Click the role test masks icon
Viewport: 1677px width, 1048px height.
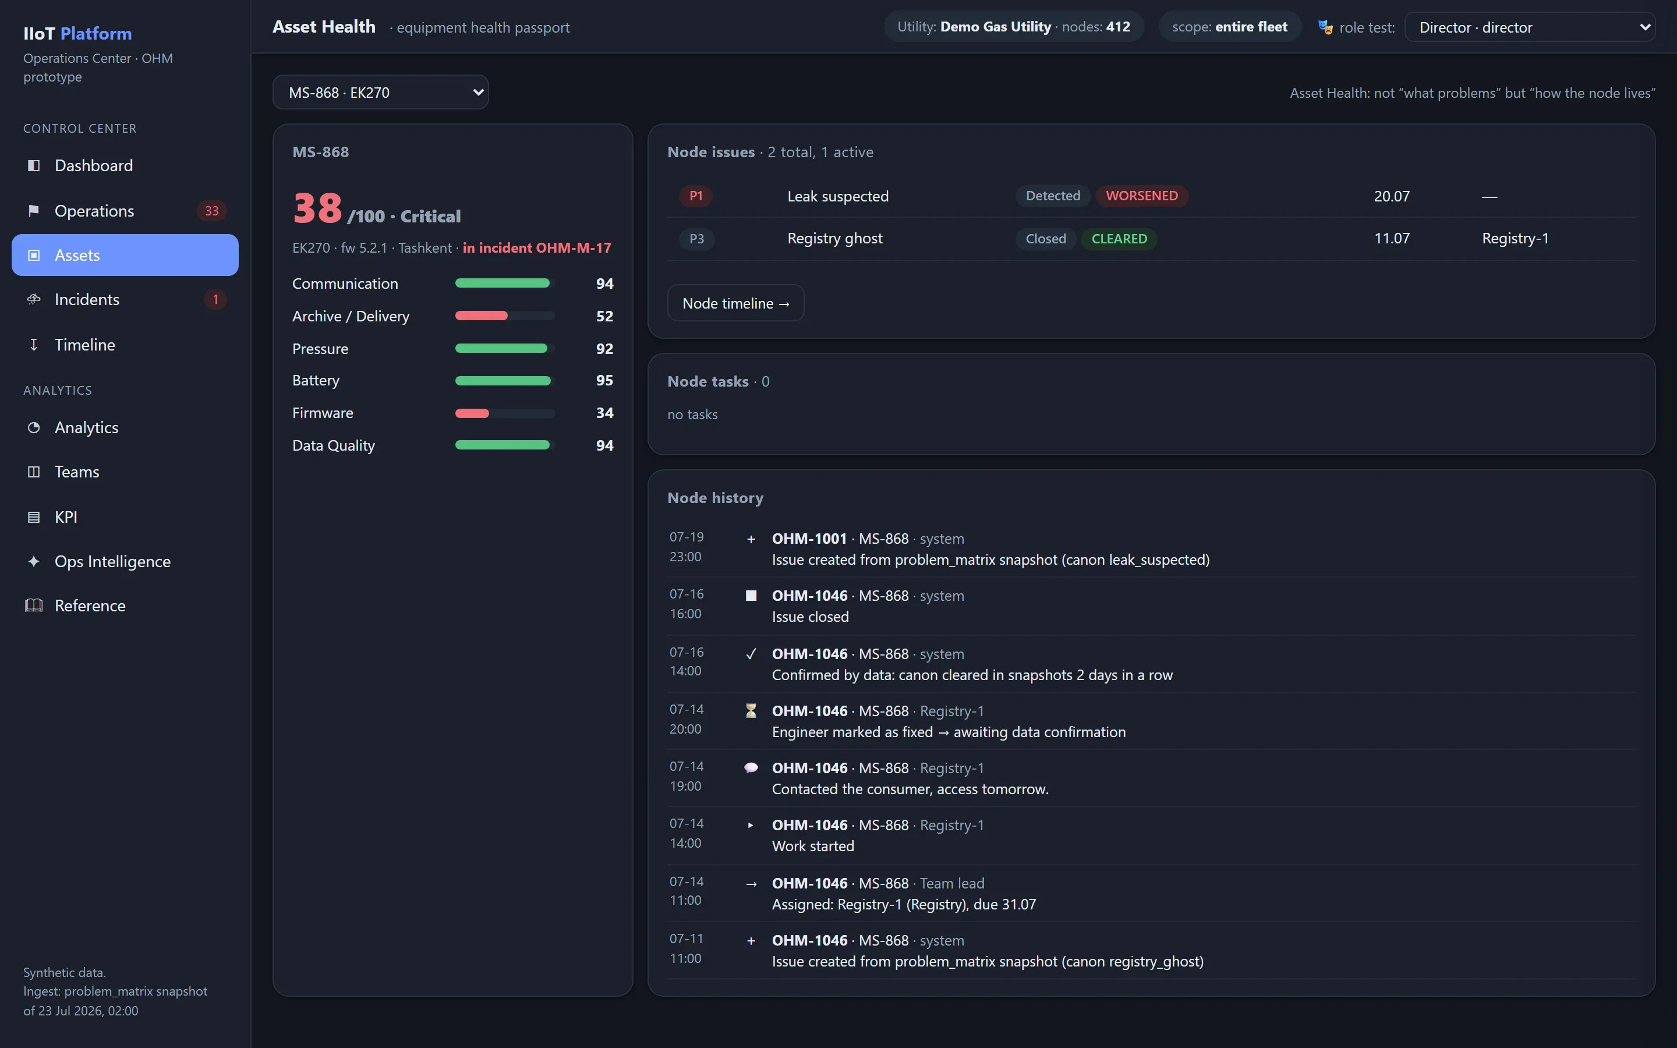[1325, 27]
